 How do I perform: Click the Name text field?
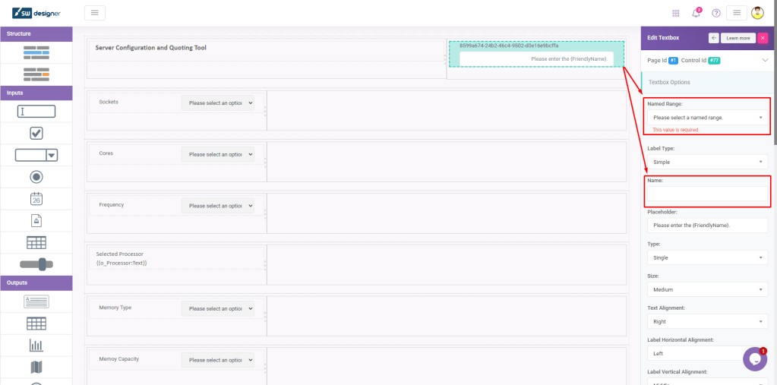(x=707, y=194)
